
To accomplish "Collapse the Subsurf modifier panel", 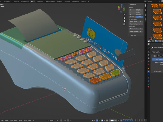I will point(152,56).
